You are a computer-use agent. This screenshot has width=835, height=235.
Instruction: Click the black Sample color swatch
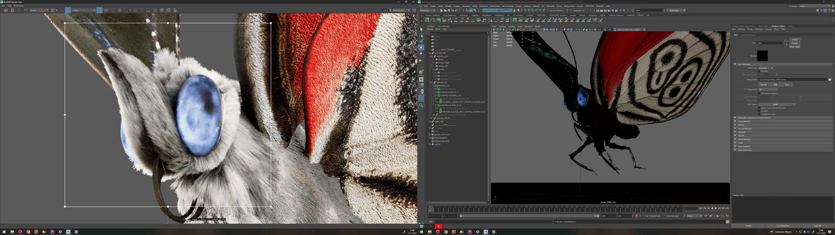point(762,56)
